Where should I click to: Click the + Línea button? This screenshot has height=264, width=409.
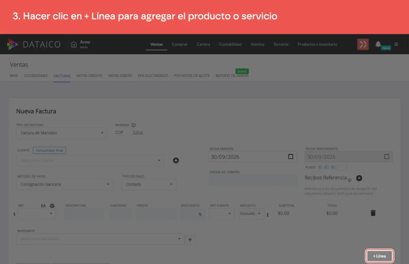pos(379,256)
